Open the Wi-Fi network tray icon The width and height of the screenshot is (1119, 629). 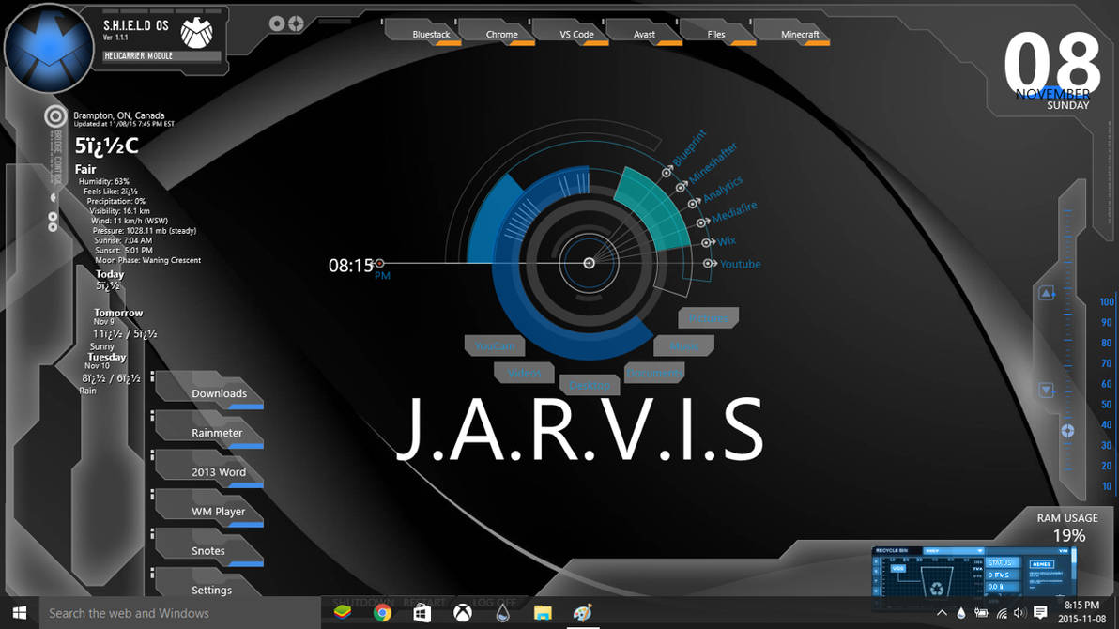1002,613
